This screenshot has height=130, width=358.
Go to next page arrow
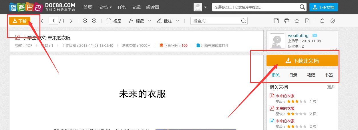click(71, 21)
